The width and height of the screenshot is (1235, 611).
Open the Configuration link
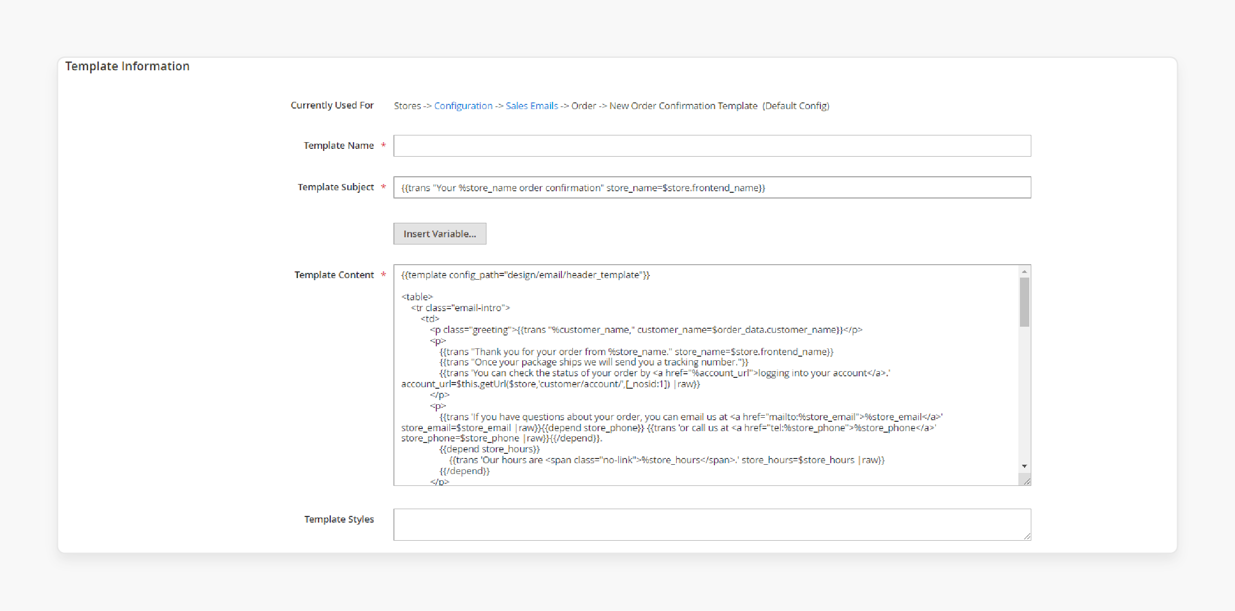pos(463,105)
